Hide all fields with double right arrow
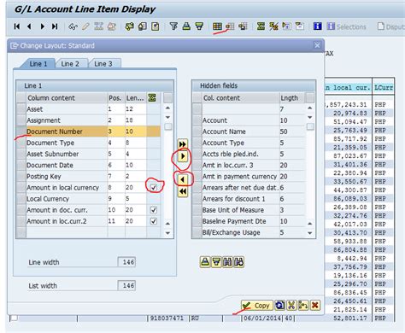Screen dimensions: 405x333 point(183,144)
